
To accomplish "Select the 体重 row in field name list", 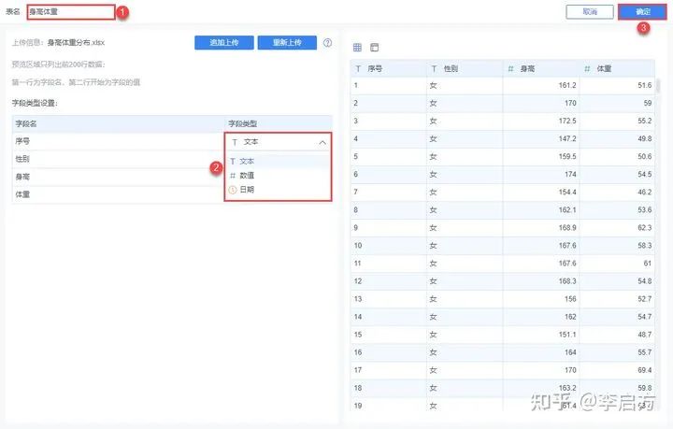I will [x=118, y=194].
